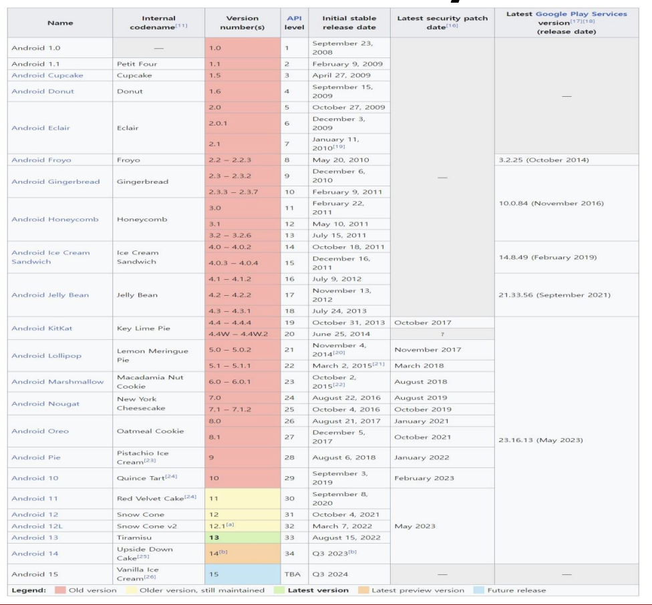
Task: Select the 4.4W – 4.4W.2 version cell
Action: pyautogui.click(x=242, y=334)
